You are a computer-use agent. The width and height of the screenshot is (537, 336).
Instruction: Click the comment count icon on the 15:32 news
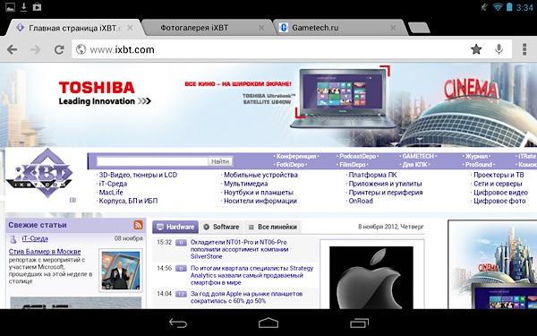(181, 243)
